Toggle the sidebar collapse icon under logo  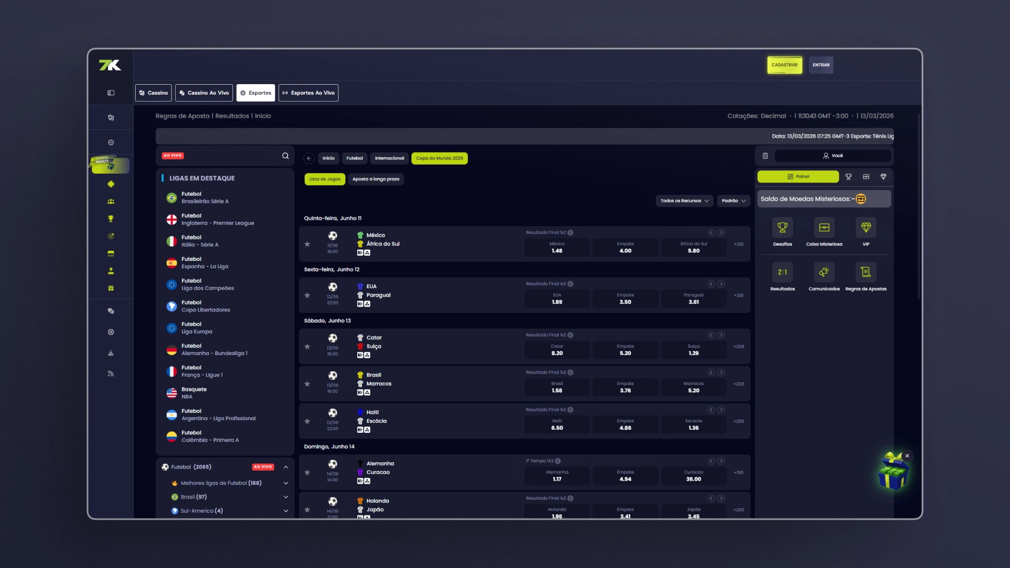(x=111, y=93)
